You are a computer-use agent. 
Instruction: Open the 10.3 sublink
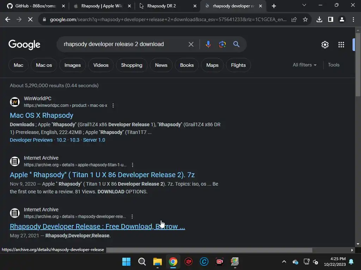[75, 140]
